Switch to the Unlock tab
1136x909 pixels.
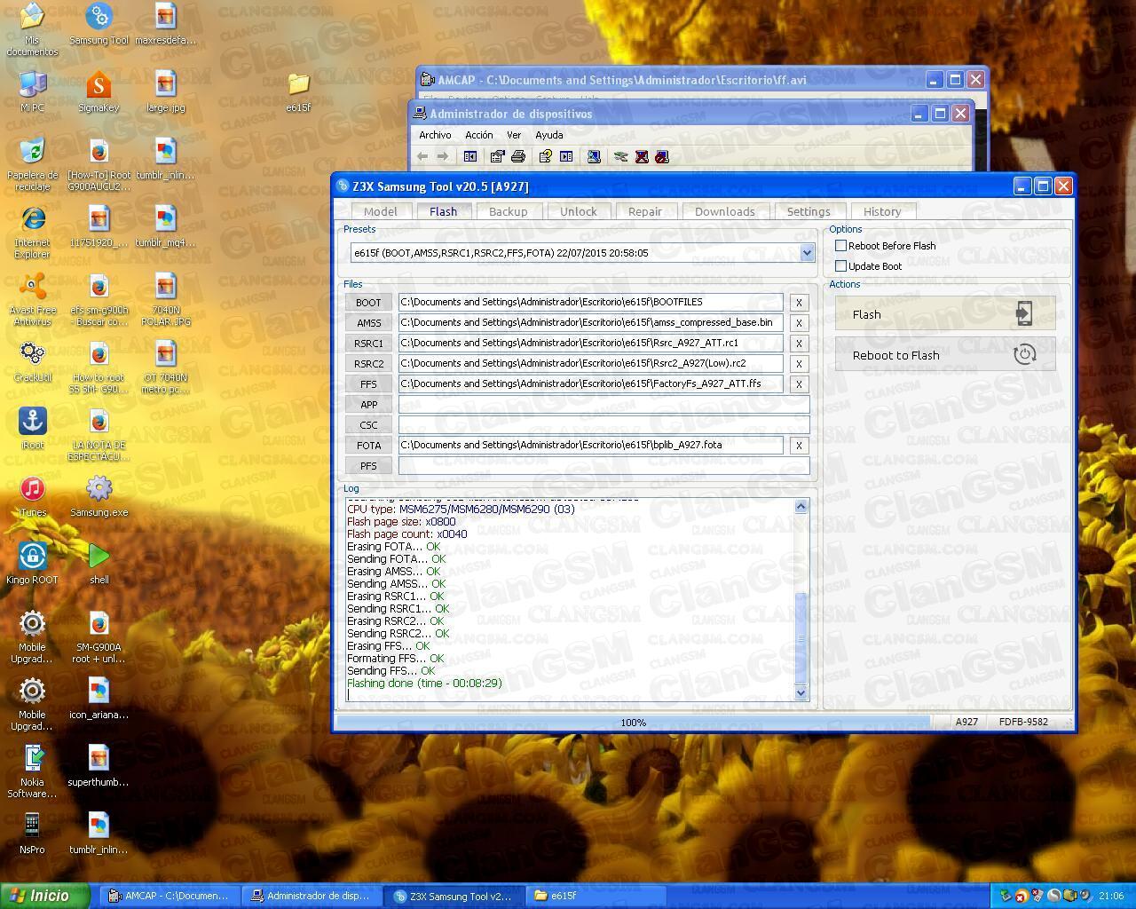(x=578, y=211)
